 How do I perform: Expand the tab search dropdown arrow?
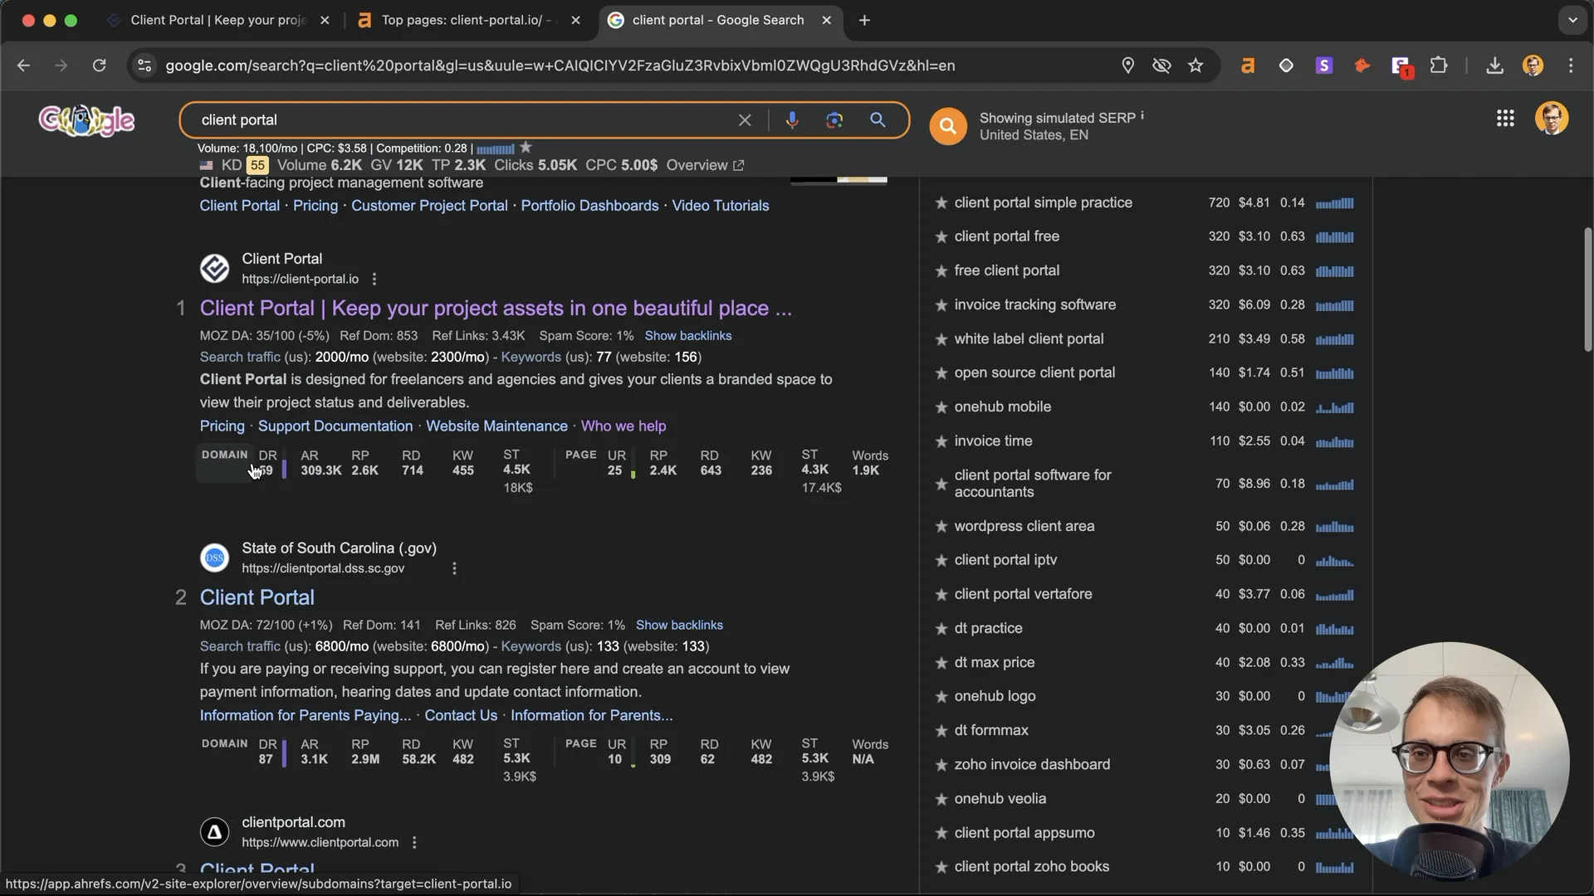click(x=1572, y=20)
